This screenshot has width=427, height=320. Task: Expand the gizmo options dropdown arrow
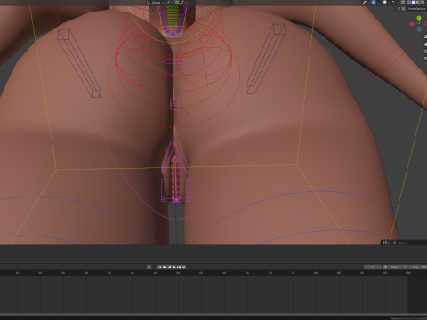pos(378,3)
